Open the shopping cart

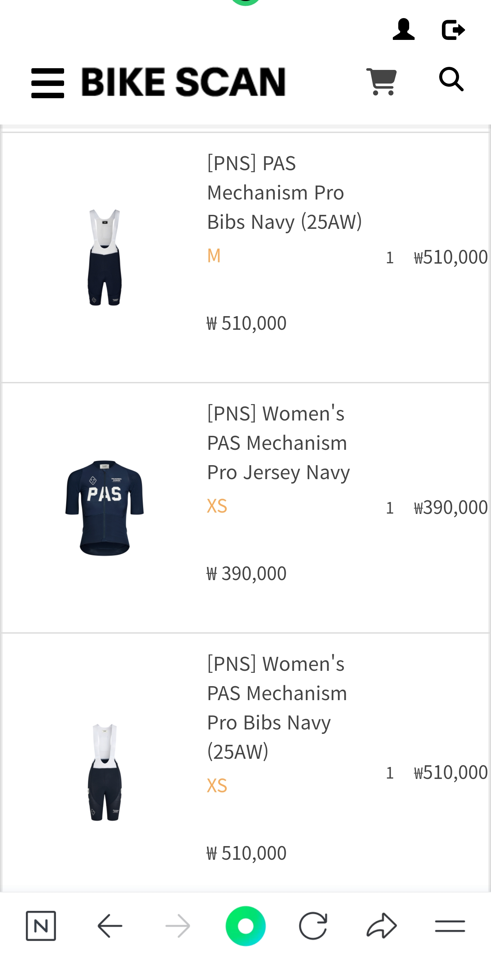click(x=382, y=81)
